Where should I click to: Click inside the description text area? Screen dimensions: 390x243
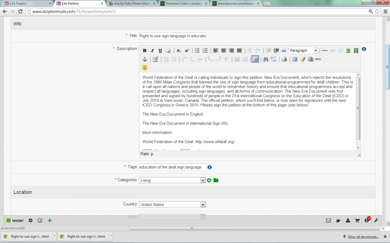point(248,111)
